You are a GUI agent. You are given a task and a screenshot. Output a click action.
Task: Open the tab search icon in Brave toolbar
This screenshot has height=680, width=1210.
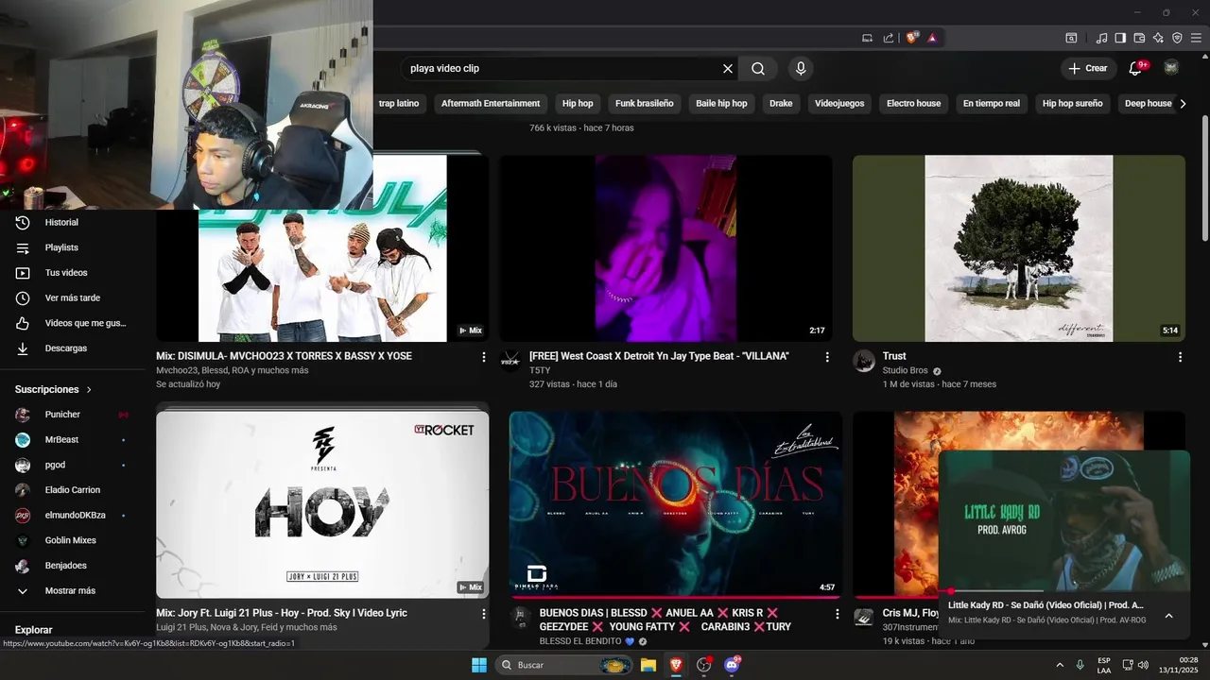pos(1071,38)
